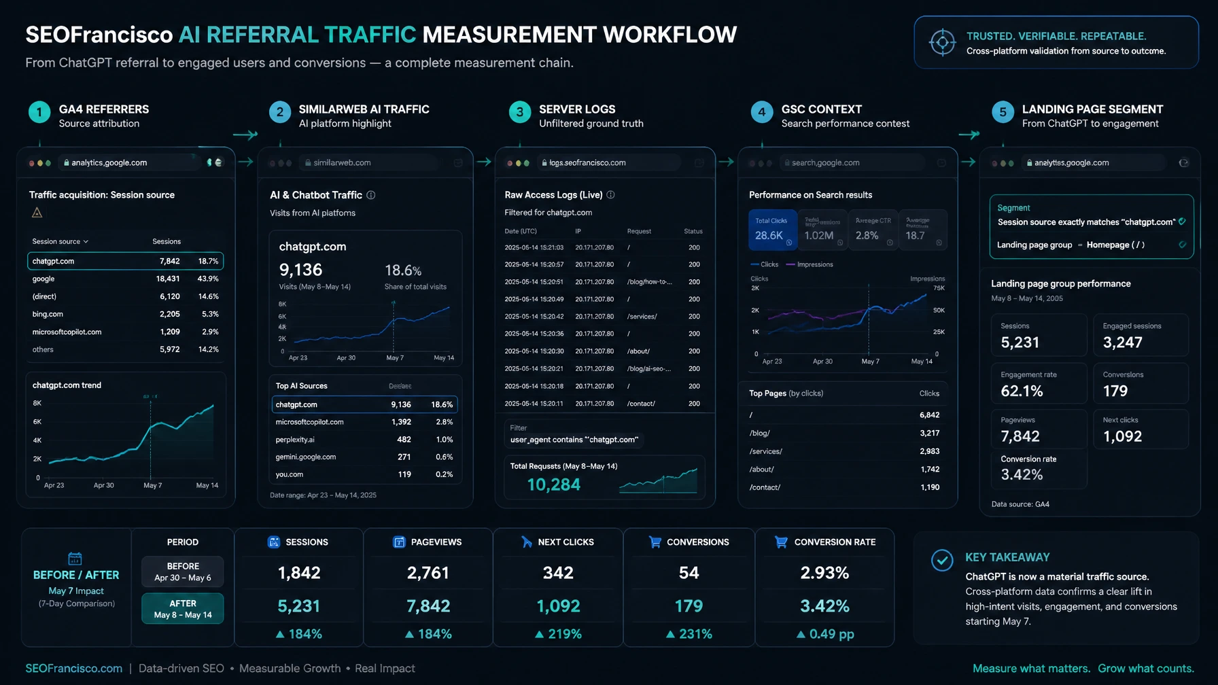Click the Engaged sessions 3,247 card
Image resolution: width=1218 pixels, height=685 pixels.
(1141, 335)
